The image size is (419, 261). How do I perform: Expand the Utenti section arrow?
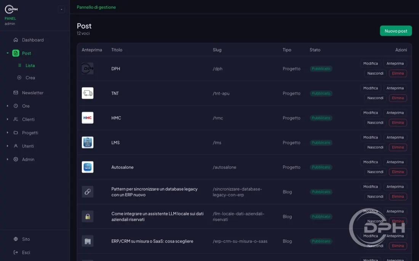(x=8, y=146)
